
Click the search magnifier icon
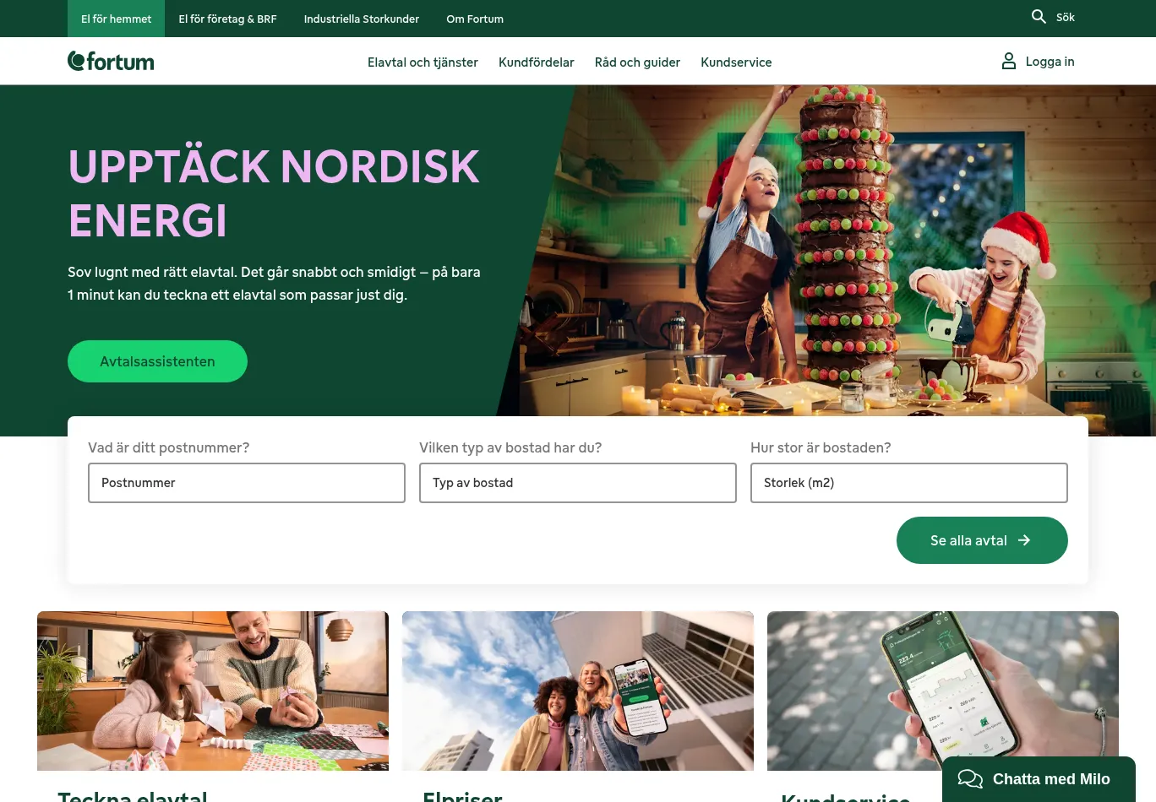pyautogui.click(x=1039, y=16)
